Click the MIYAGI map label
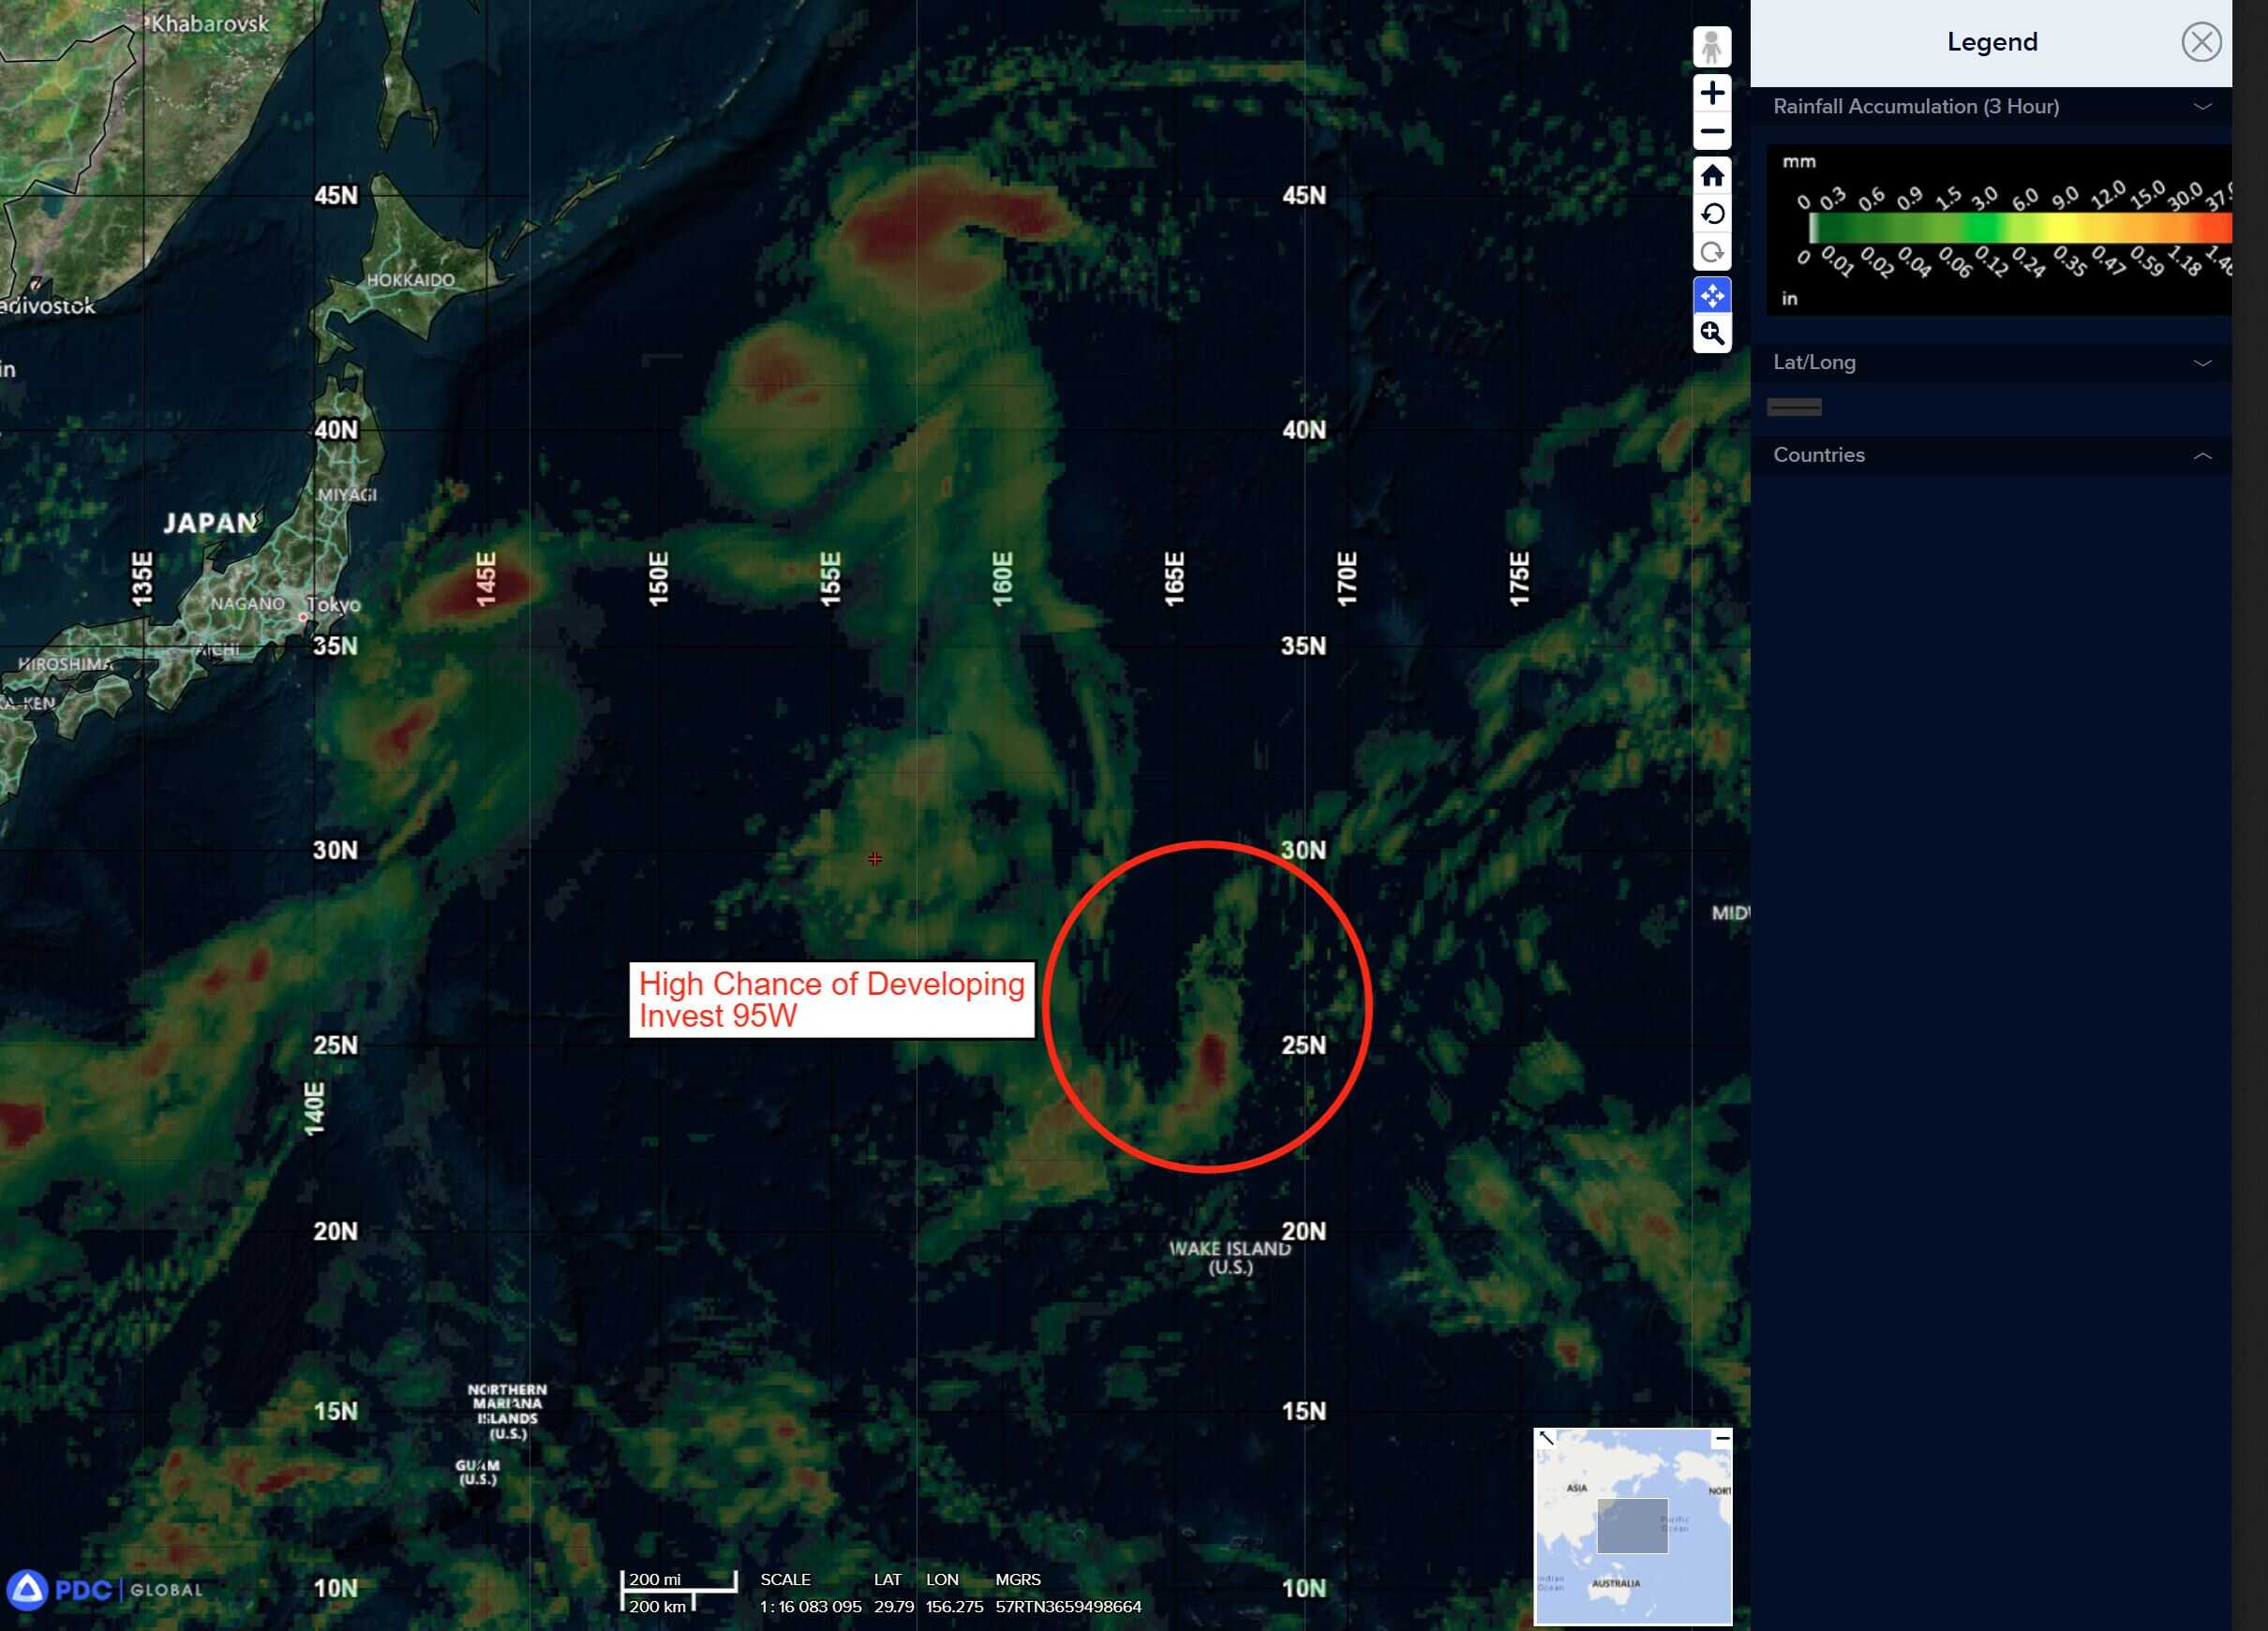2268x1631 pixels. point(347,495)
